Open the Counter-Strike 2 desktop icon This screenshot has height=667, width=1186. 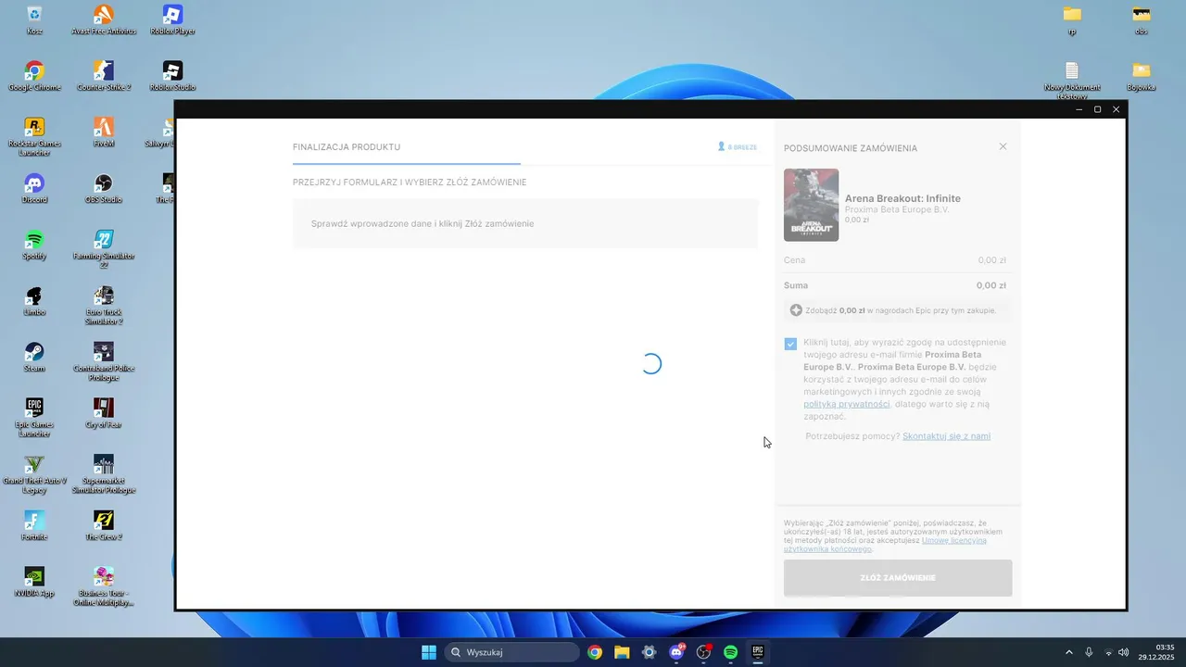pos(104,77)
